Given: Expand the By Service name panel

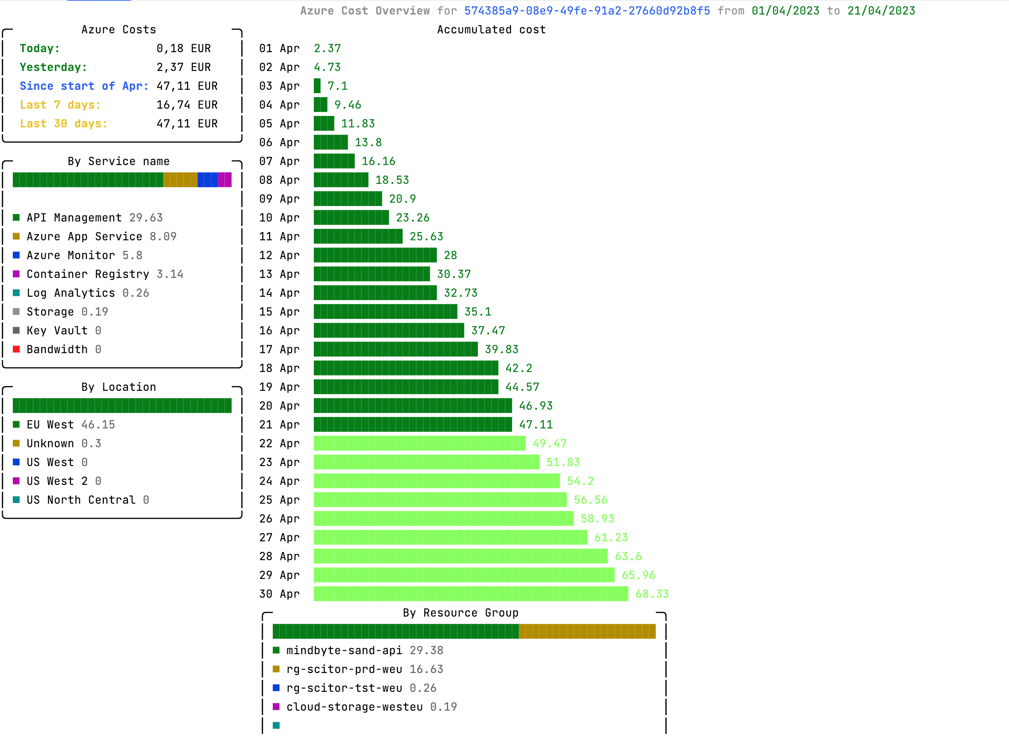Looking at the screenshot, I should click(x=118, y=161).
